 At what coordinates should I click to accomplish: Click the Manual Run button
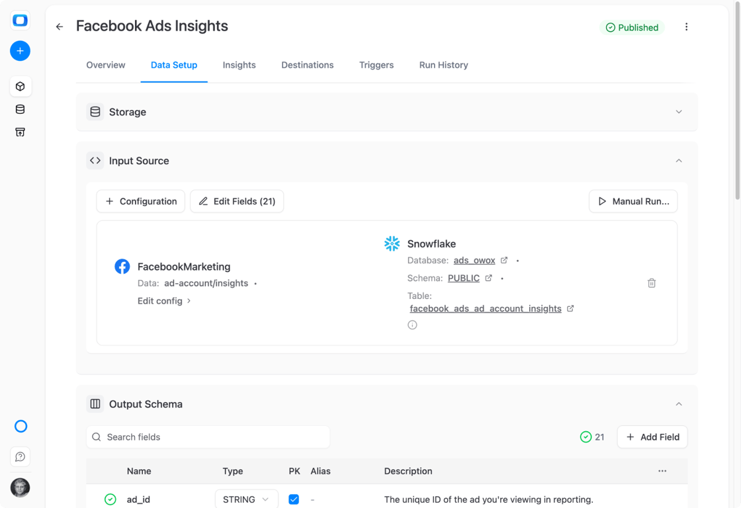(632, 201)
